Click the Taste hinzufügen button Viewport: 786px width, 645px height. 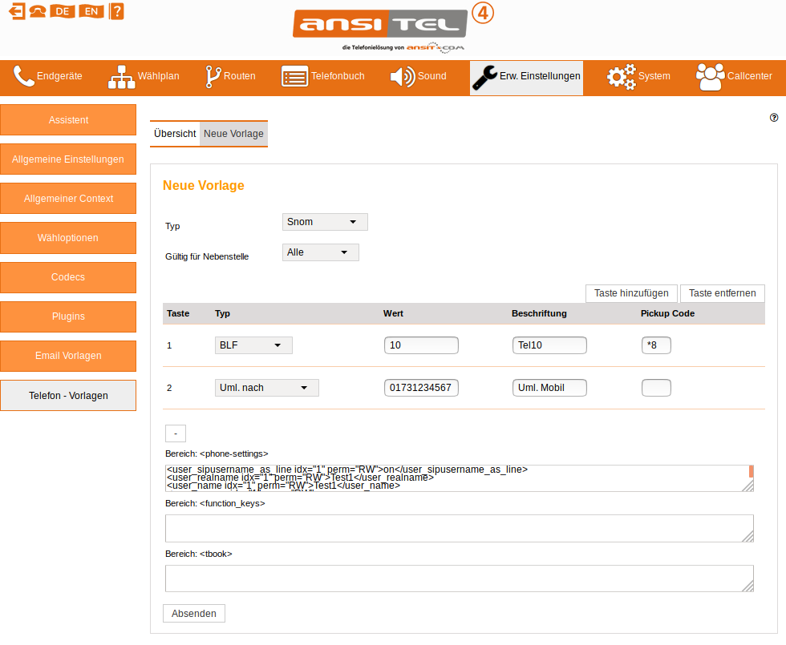tap(632, 293)
